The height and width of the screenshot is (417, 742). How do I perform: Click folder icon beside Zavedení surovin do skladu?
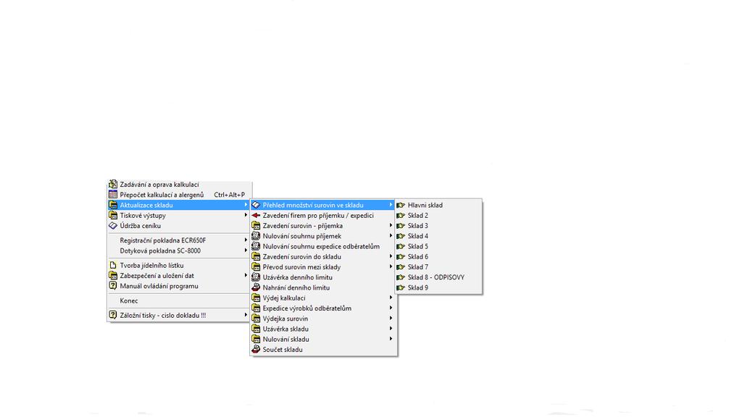pos(256,257)
